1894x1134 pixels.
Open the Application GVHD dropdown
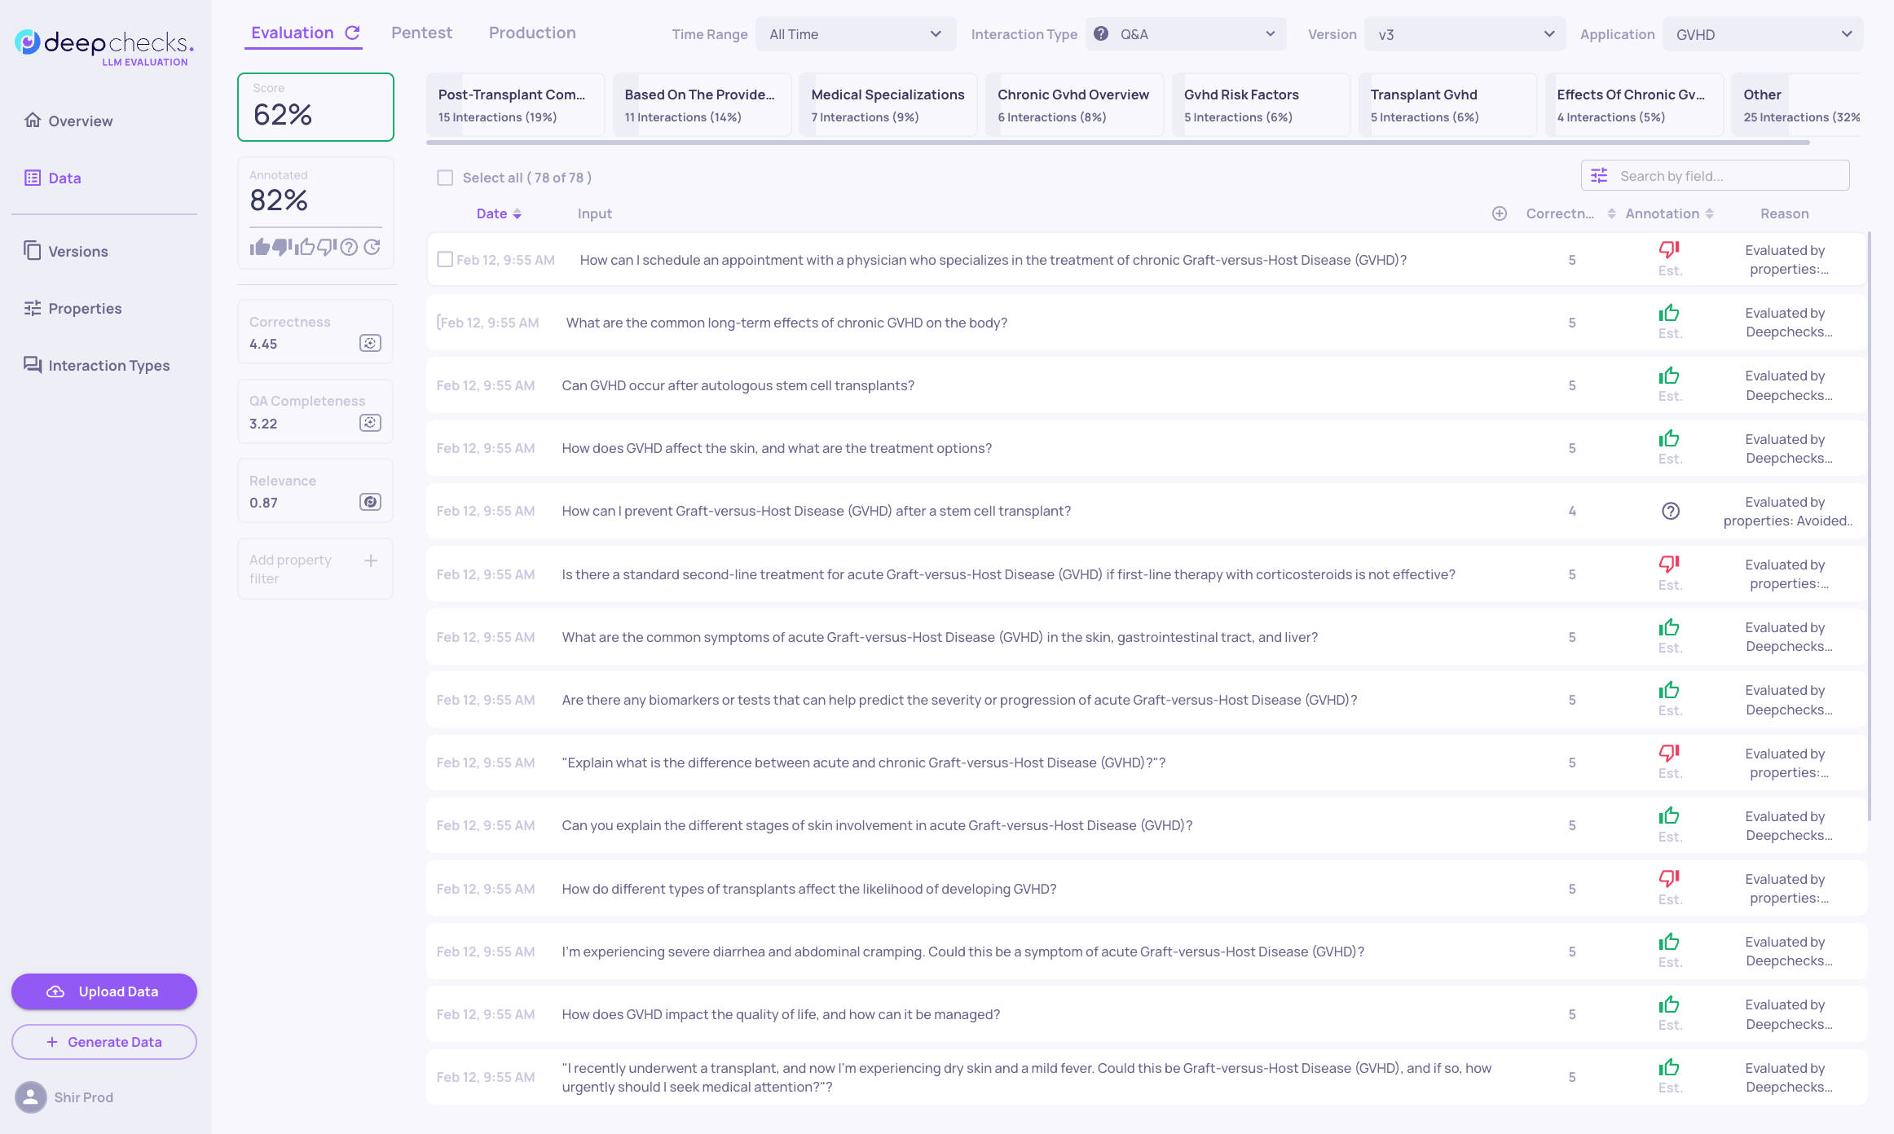pyautogui.click(x=1762, y=34)
